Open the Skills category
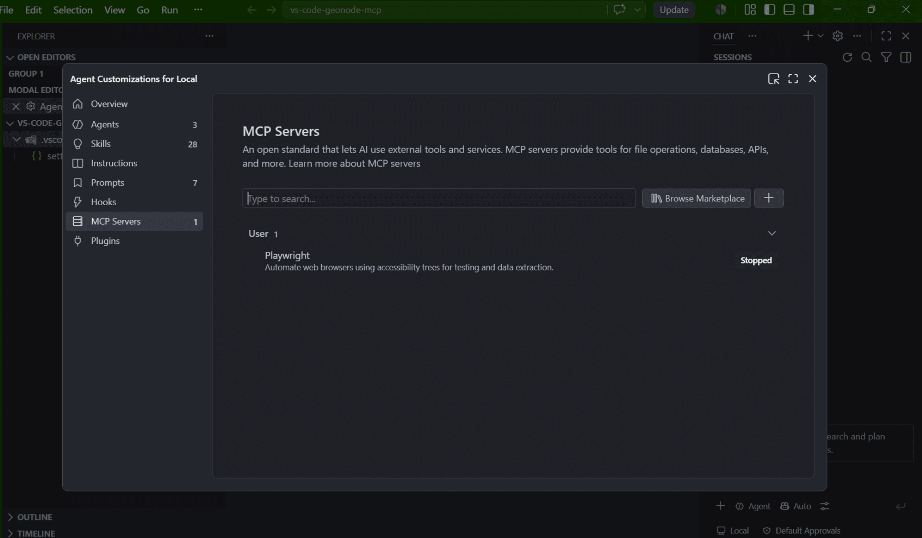Screen dimensions: 922x538 [x=134, y=143]
